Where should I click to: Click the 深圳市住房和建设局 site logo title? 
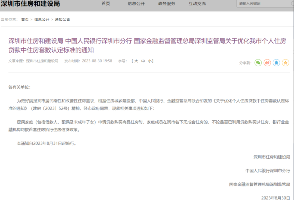click(30, 4)
